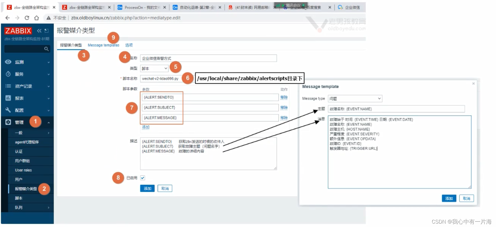Screen dimensions: 496x227
Task: Open the 资产记录 inventory list icon
Action: 8,86
